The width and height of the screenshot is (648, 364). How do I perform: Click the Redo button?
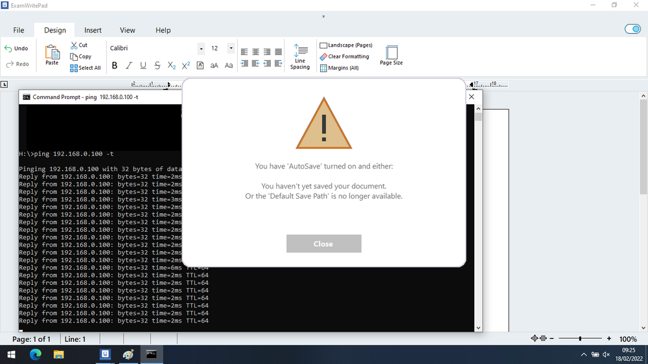[17, 64]
